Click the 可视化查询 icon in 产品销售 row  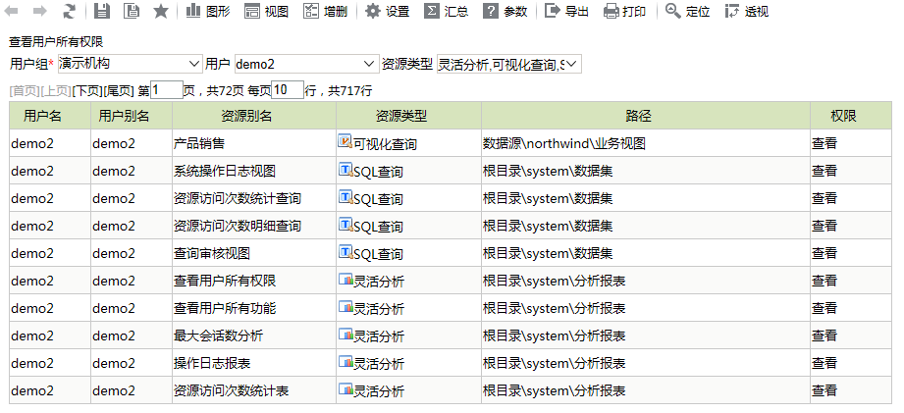tap(345, 140)
